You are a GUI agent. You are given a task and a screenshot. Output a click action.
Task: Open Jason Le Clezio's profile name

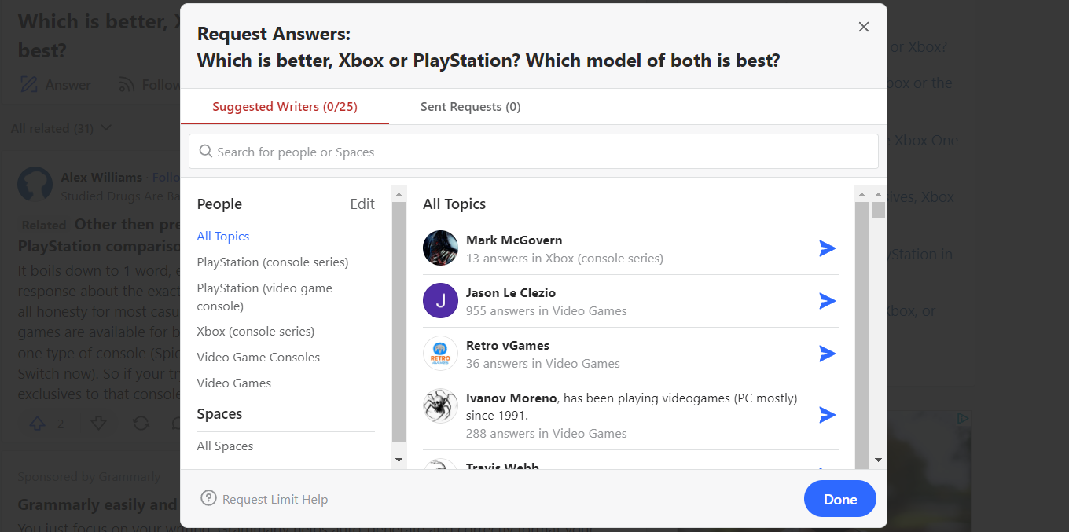pyautogui.click(x=511, y=292)
